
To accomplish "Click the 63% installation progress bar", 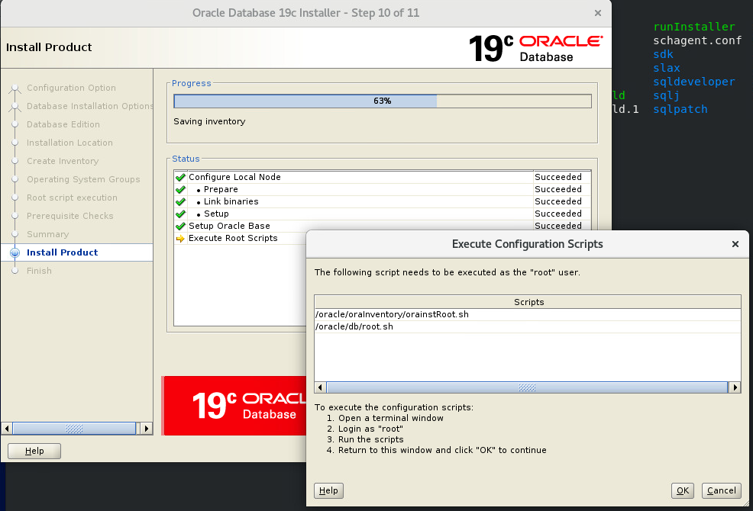I will (x=383, y=101).
